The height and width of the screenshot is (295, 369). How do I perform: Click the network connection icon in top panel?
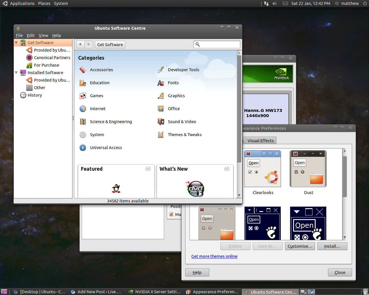point(266,3)
